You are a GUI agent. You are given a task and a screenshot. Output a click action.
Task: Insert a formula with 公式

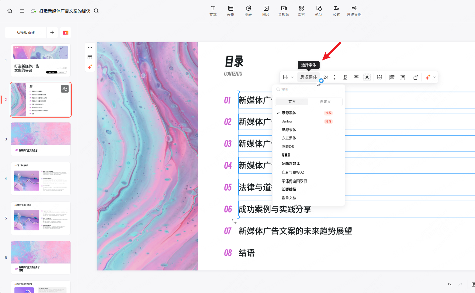point(337,11)
